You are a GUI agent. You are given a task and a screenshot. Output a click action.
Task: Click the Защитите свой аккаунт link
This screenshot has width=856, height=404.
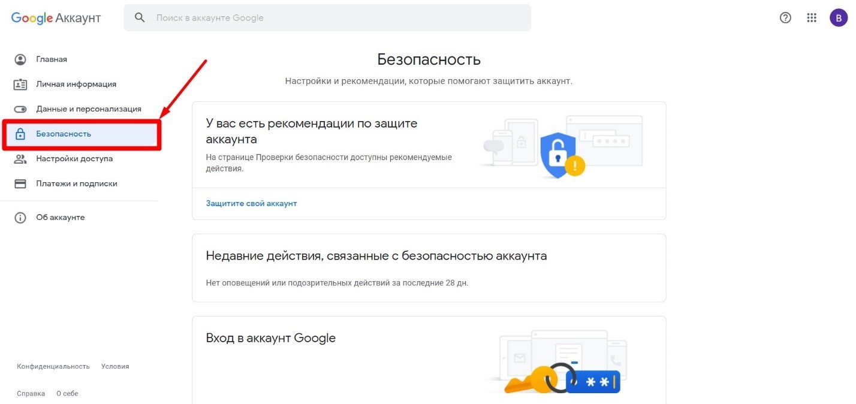(251, 203)
